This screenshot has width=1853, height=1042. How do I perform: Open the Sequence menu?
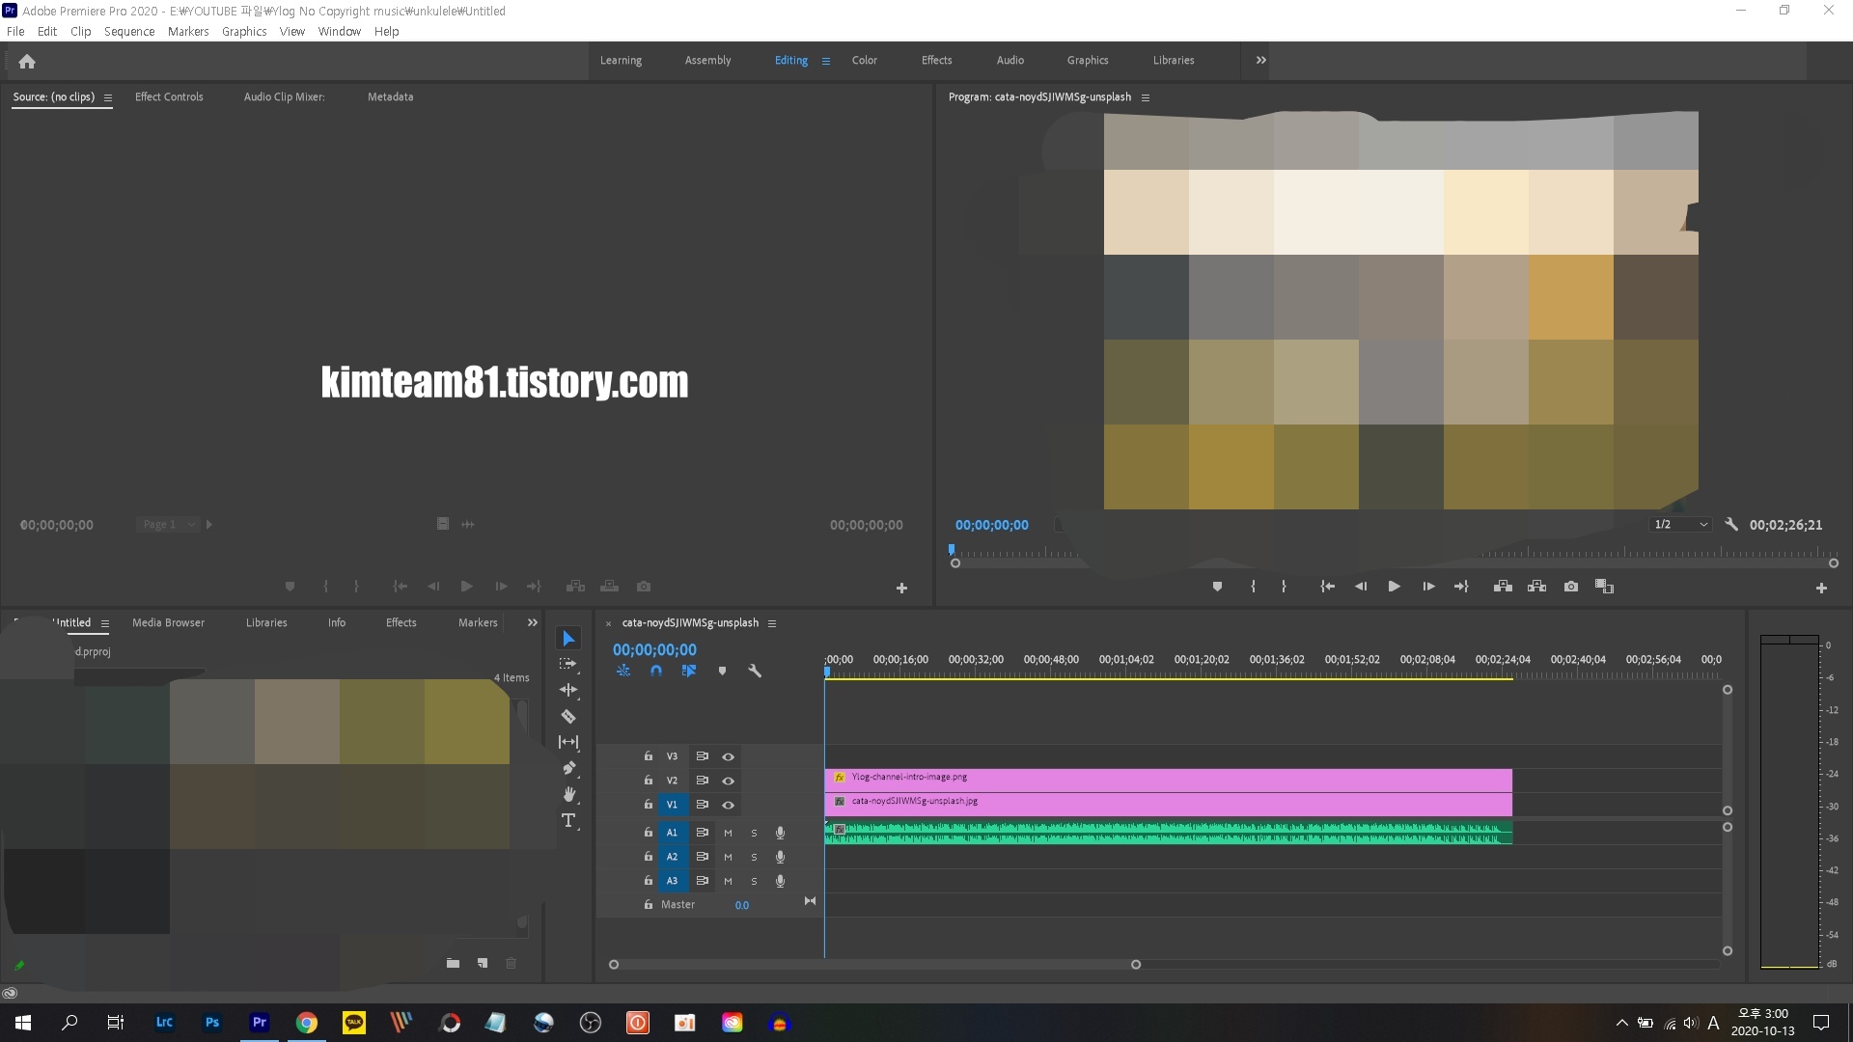coord(129,31)
